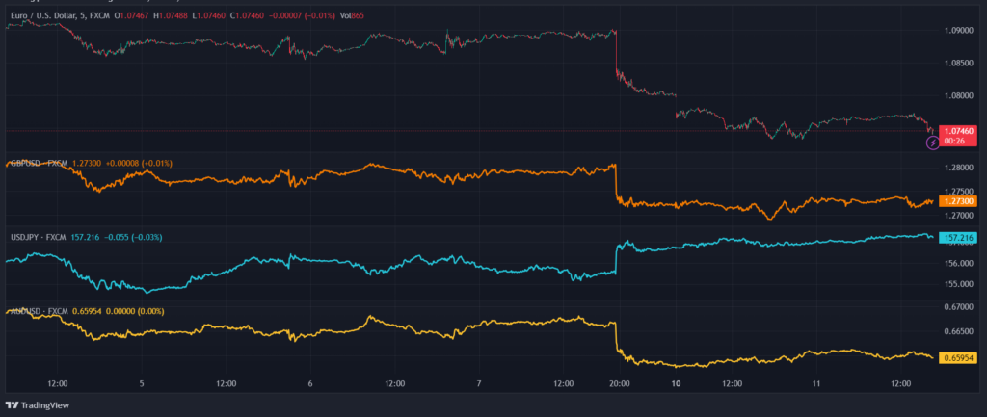Click the cyan 157.216 price label
The width and height of the screenshot is (987, 417).
pos(957,237)
